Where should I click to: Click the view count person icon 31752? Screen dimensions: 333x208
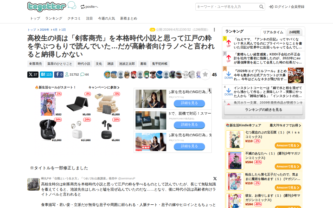[67, 75]
